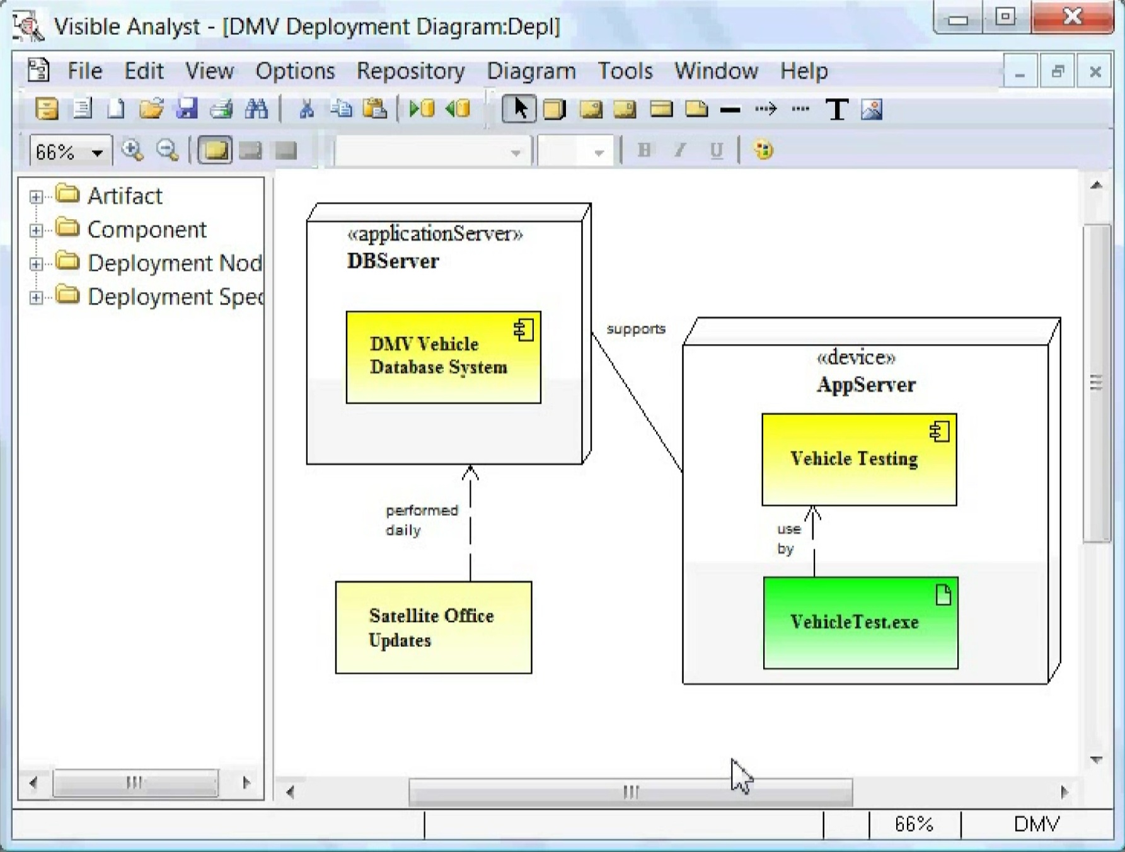Image resolution: width=1125 pixels, height=852 pixels.
Task: Open the View menu
Action: [x=209, y=71]
